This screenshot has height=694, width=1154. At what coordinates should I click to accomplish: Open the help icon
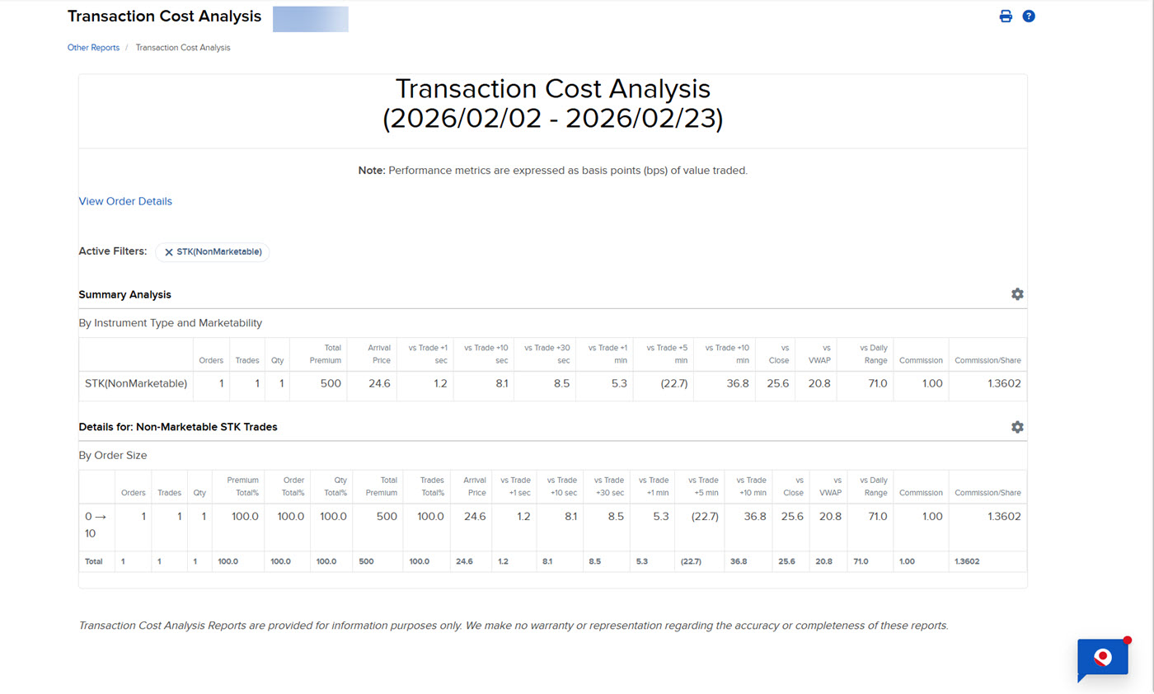click(x=1028, y=16)
